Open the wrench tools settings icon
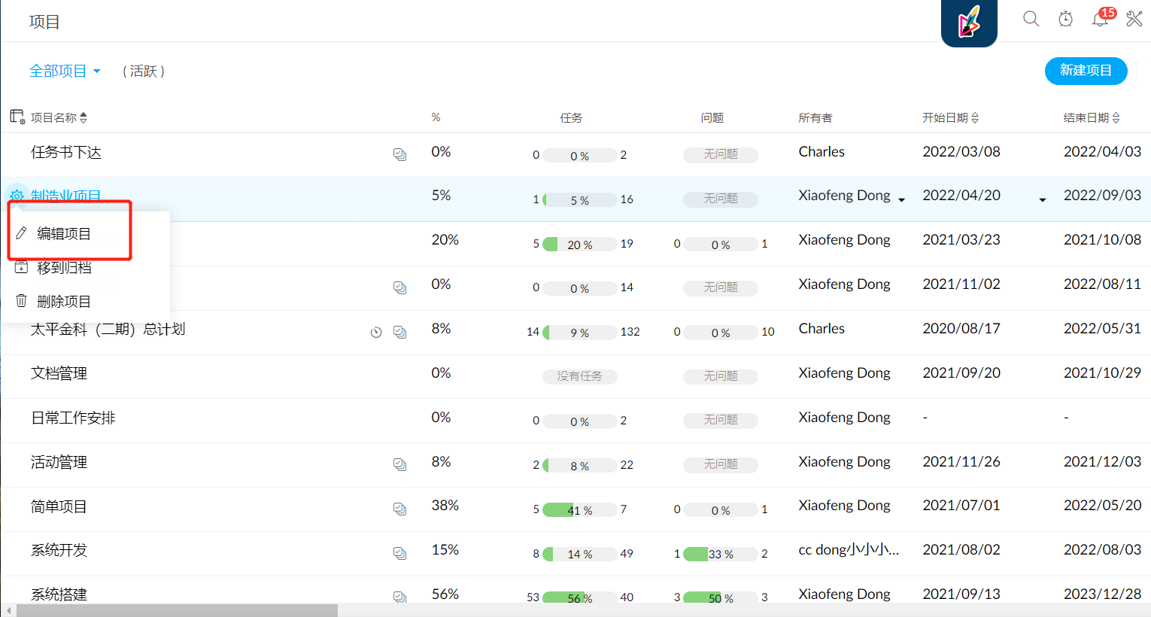Viewport: 1151px width, 617px height. [x=1134, y=19]
